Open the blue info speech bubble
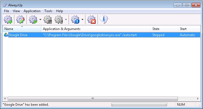Viewport: 203px width, 109px height. pyautogui.click(x=104, y=20)
